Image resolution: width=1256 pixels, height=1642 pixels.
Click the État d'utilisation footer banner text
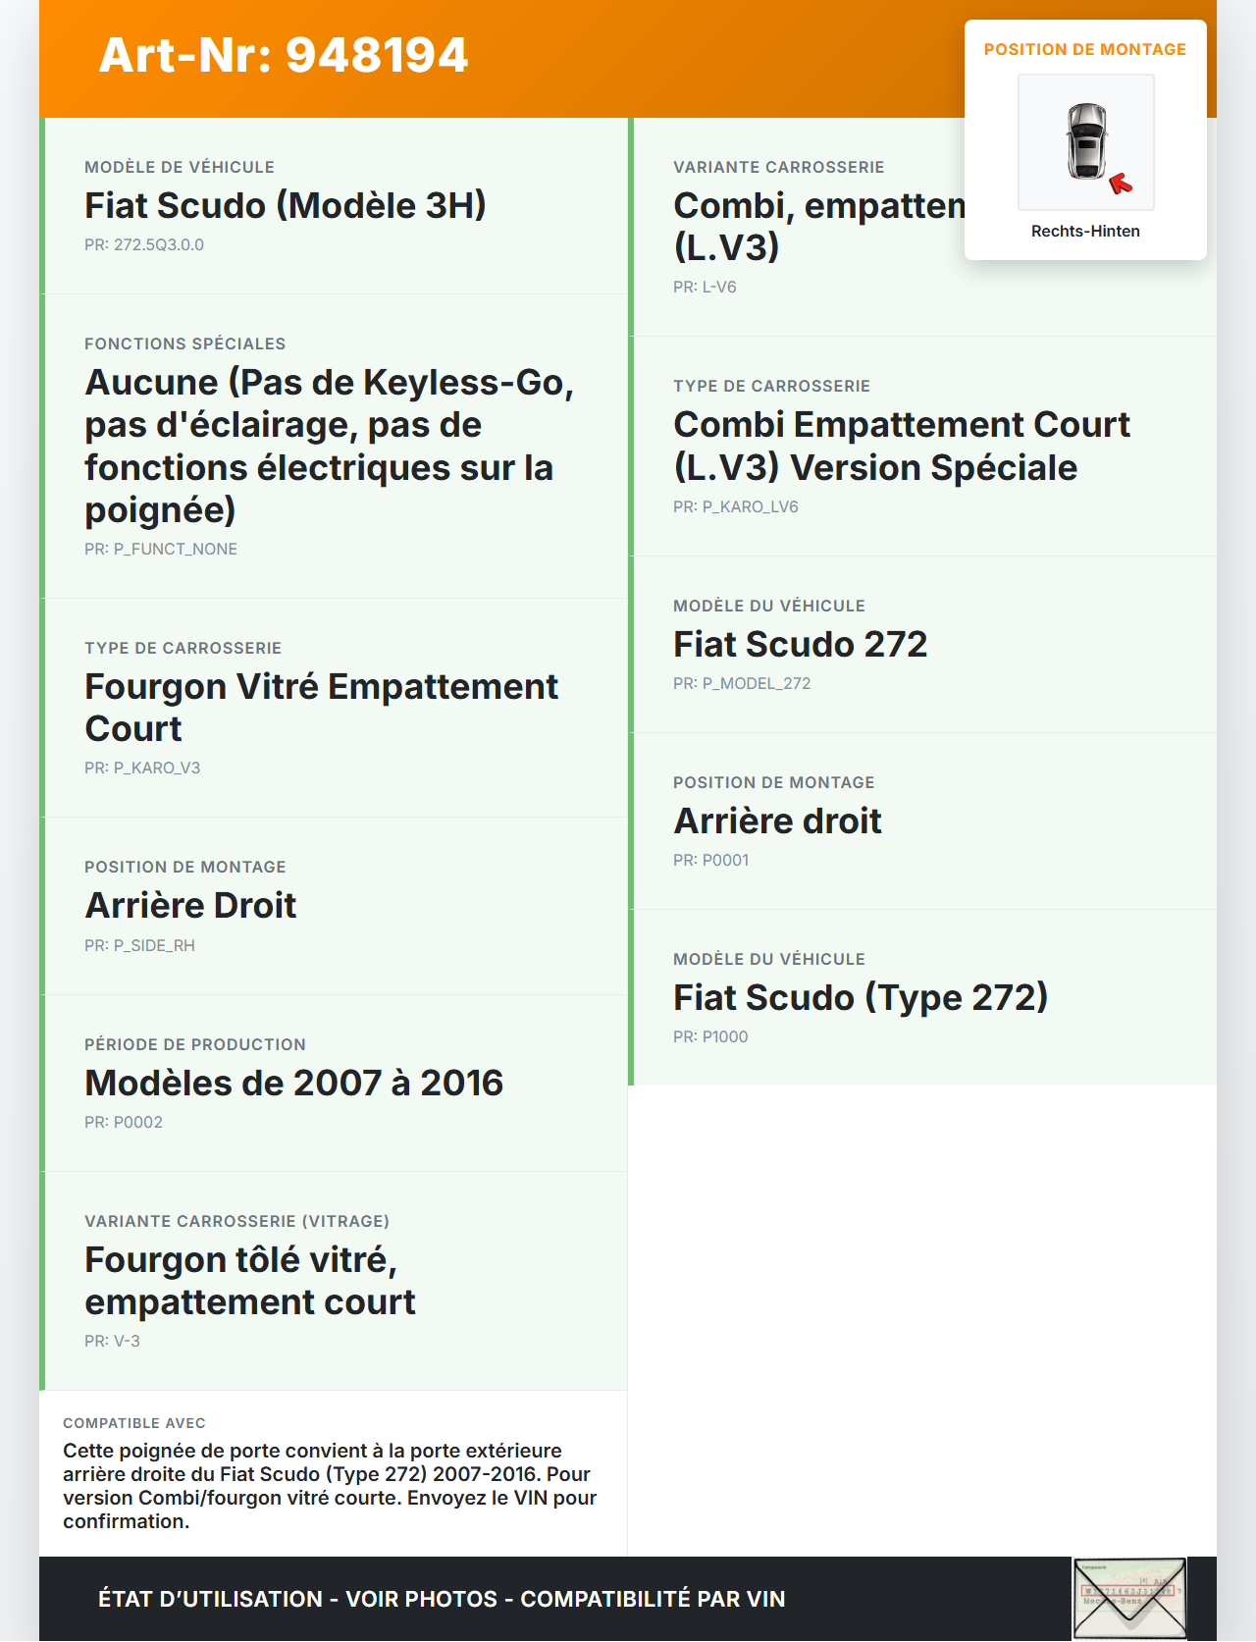coord(442,1599)
